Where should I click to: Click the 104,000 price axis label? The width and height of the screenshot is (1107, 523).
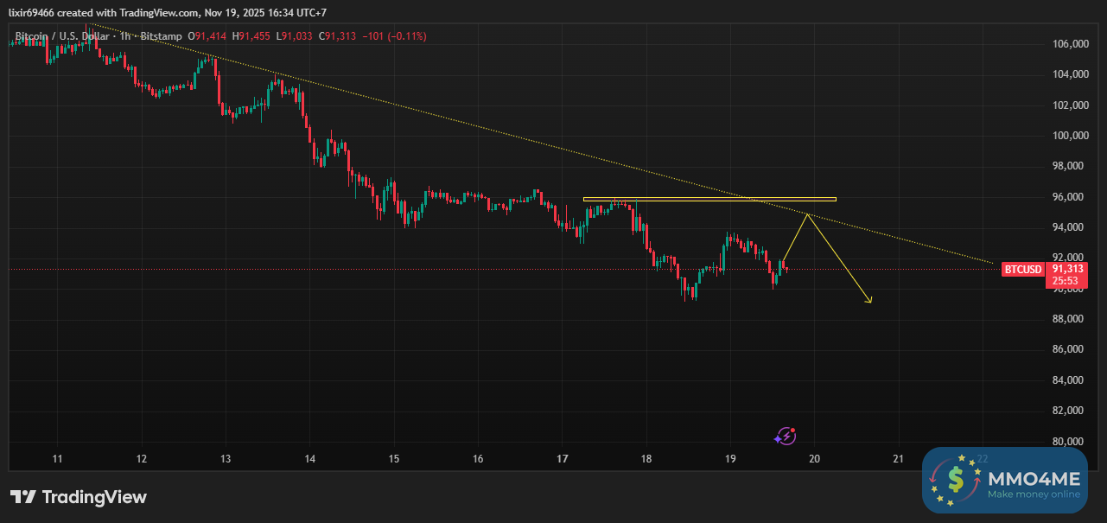coord(1069,74)
